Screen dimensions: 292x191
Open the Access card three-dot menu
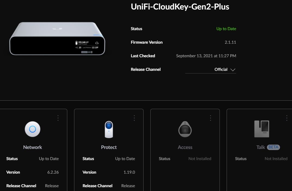(211, 118)
